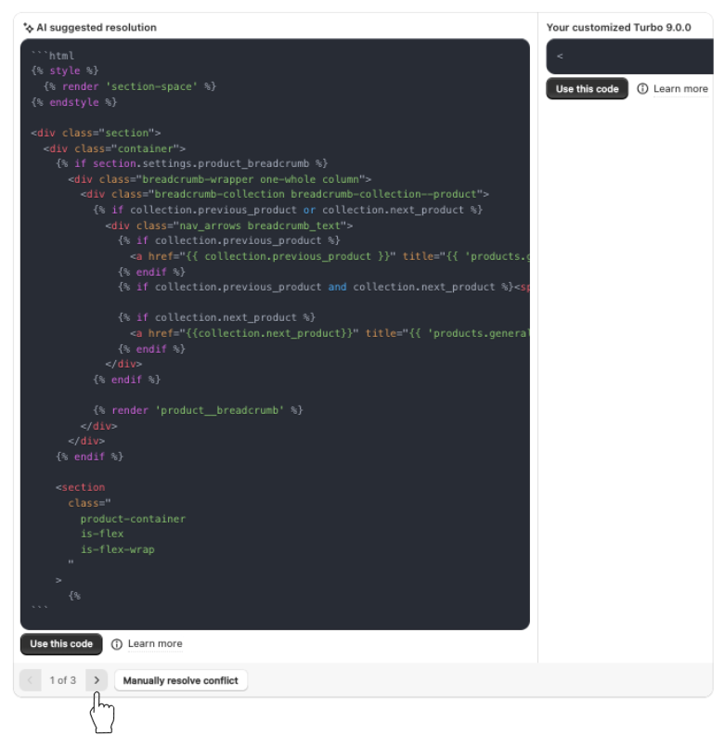Click the '<section' opening tag line
The image size is (724, 748).
(80, 487)
